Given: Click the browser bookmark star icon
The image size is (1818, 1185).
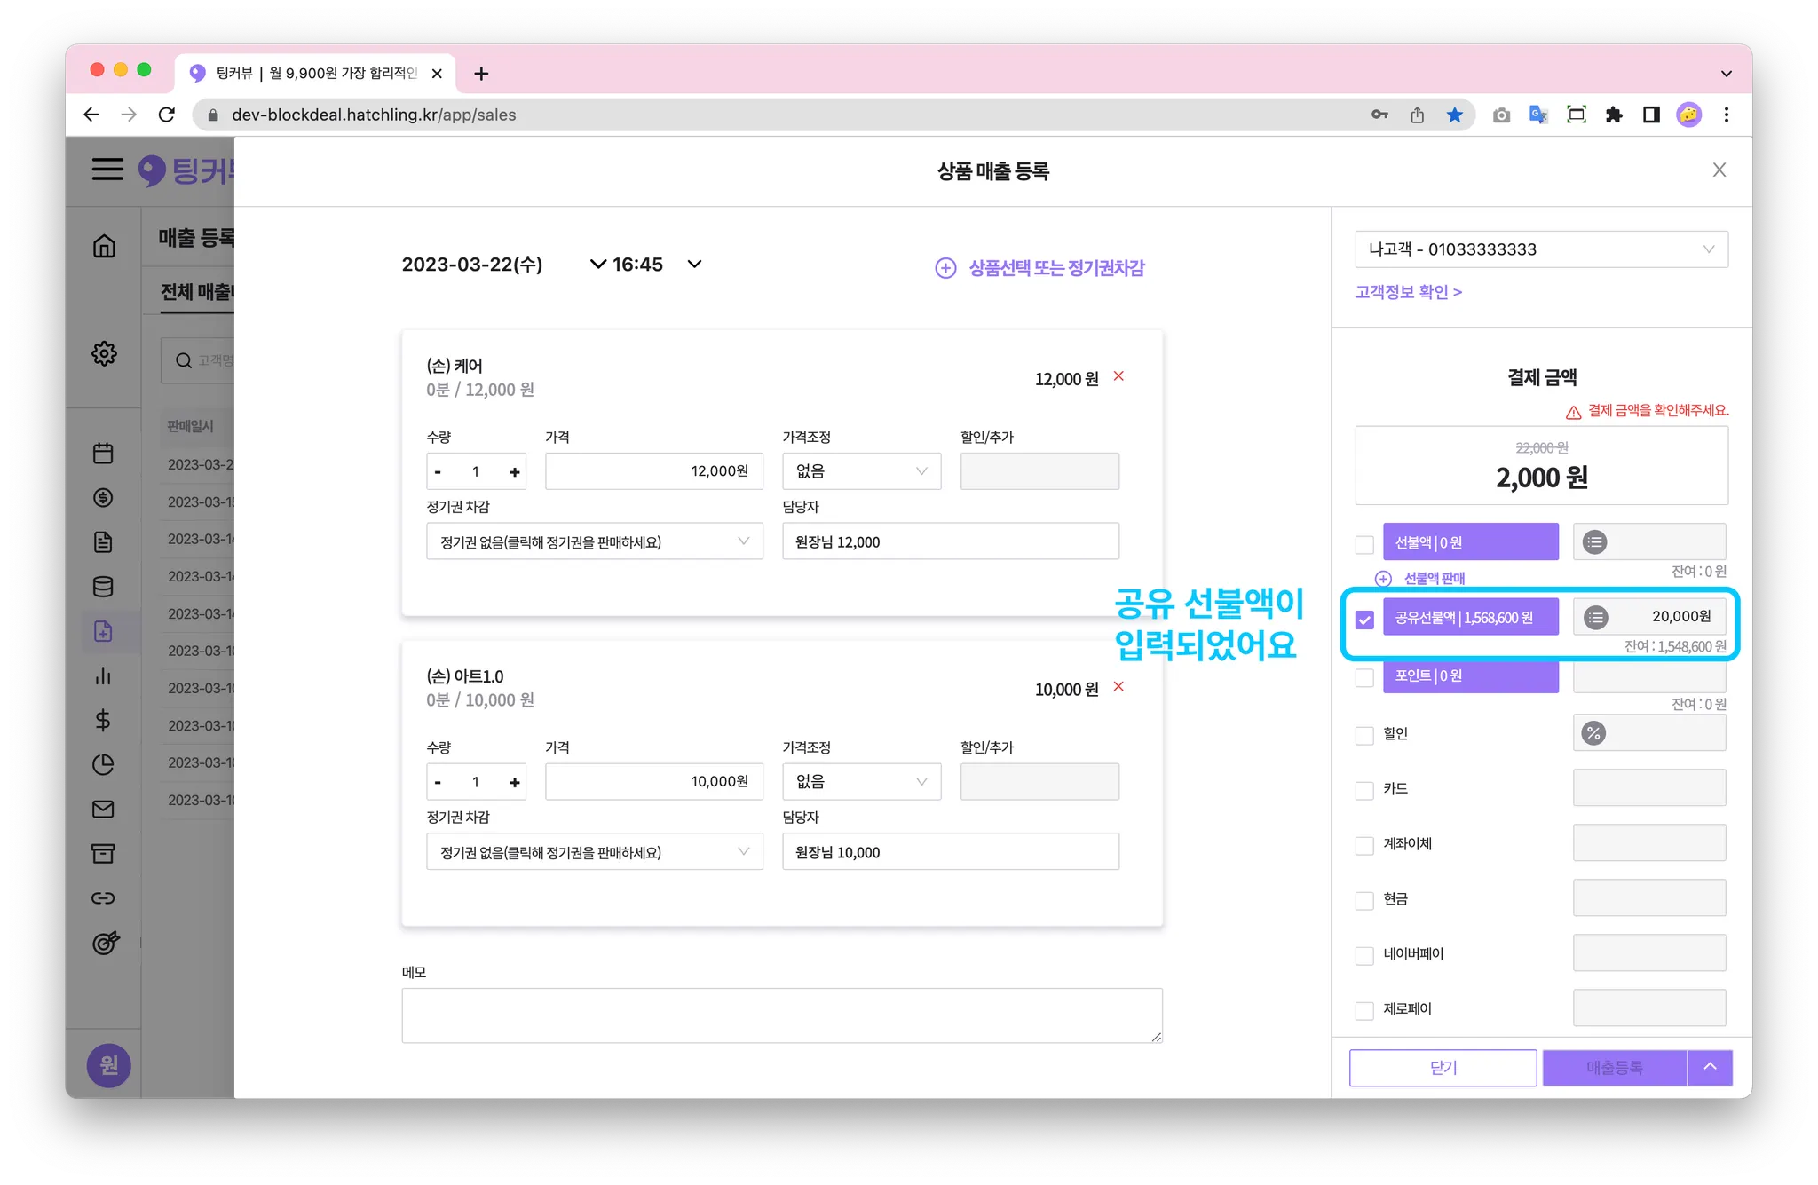Looking at the screenshot, I should click(x=1454, y=115).
